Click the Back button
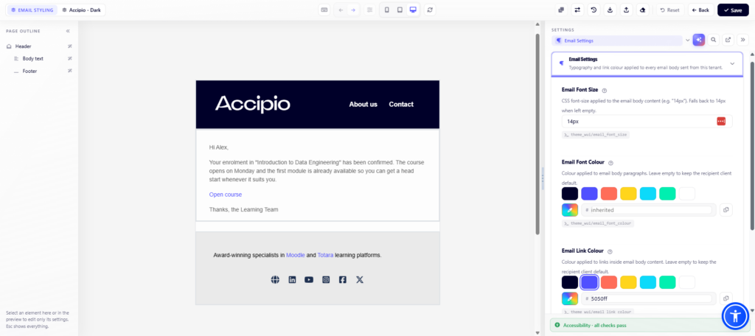The height and width of the screenshot is (336, 755). [x=700, y=10]
